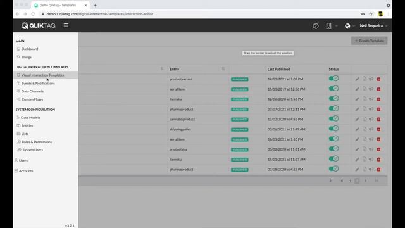Click the PUBLISHED badge in the productvariant row
Viewport: 405px width, 228px height.
coord(239,79)
